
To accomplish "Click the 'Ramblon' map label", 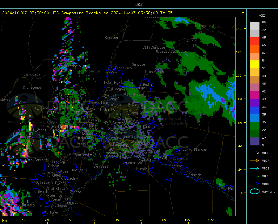I will 111,38.
